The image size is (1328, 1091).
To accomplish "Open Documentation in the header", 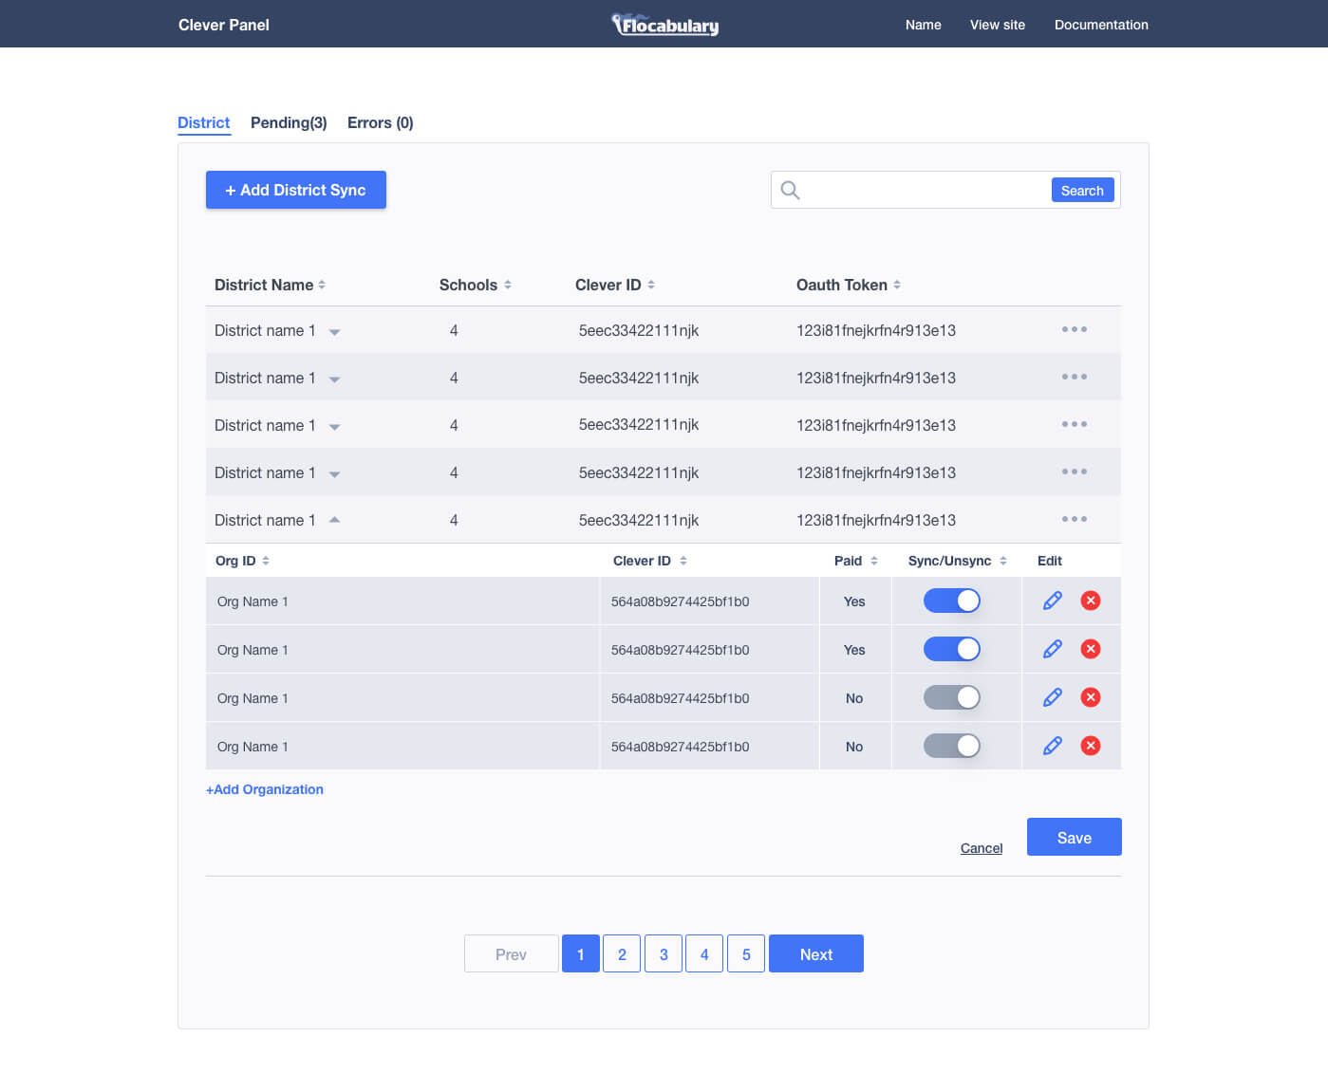I will (x=1101, y=25).
